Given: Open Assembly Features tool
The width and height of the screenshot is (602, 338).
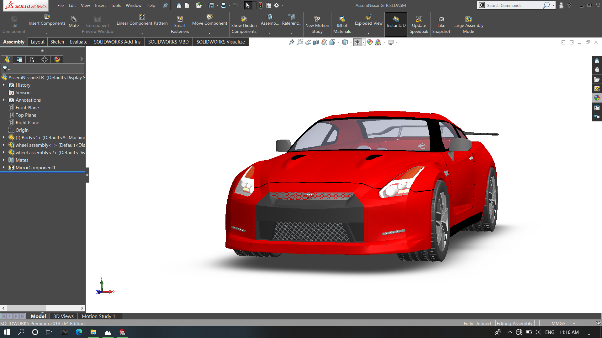Looking at the screenshot, I should point(270,20).
